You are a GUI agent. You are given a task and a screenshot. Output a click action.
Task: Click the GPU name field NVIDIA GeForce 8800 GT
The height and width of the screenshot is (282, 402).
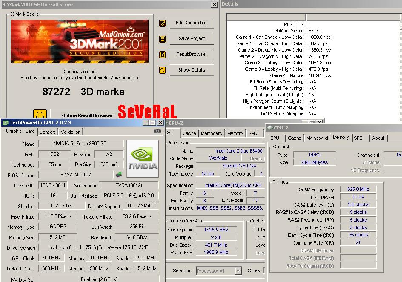[81, 144]
